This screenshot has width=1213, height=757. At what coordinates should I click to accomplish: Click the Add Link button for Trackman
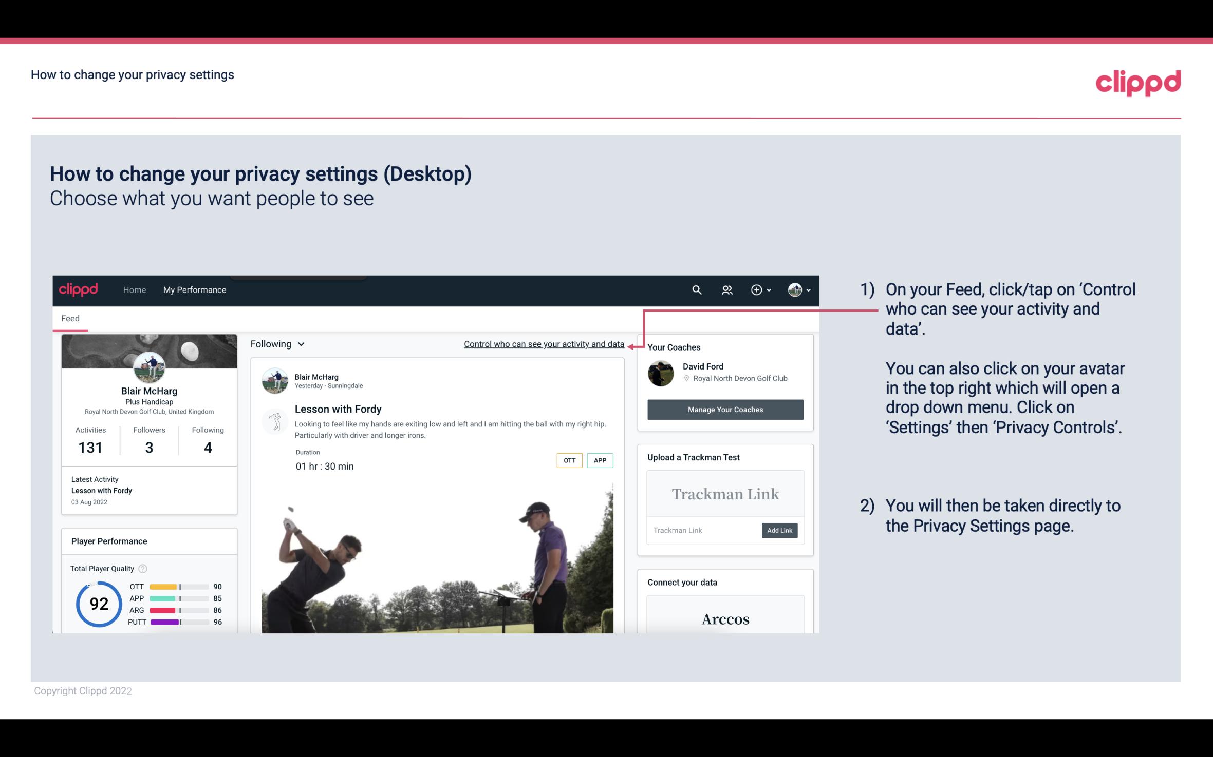(x=778, y=530)
